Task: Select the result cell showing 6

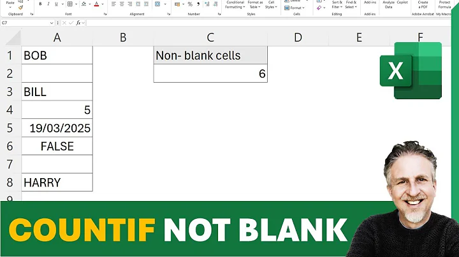Action: click(210, 73)
